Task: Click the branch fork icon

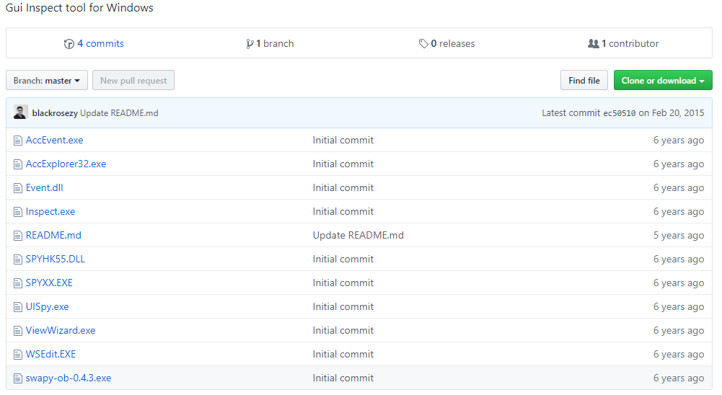Action: point(250,44)
